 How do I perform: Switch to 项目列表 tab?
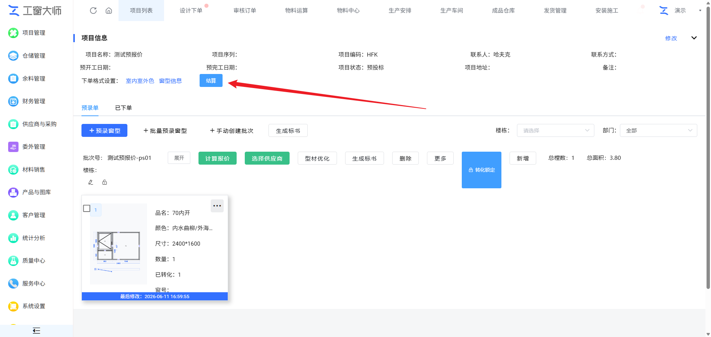pos(141,10)
